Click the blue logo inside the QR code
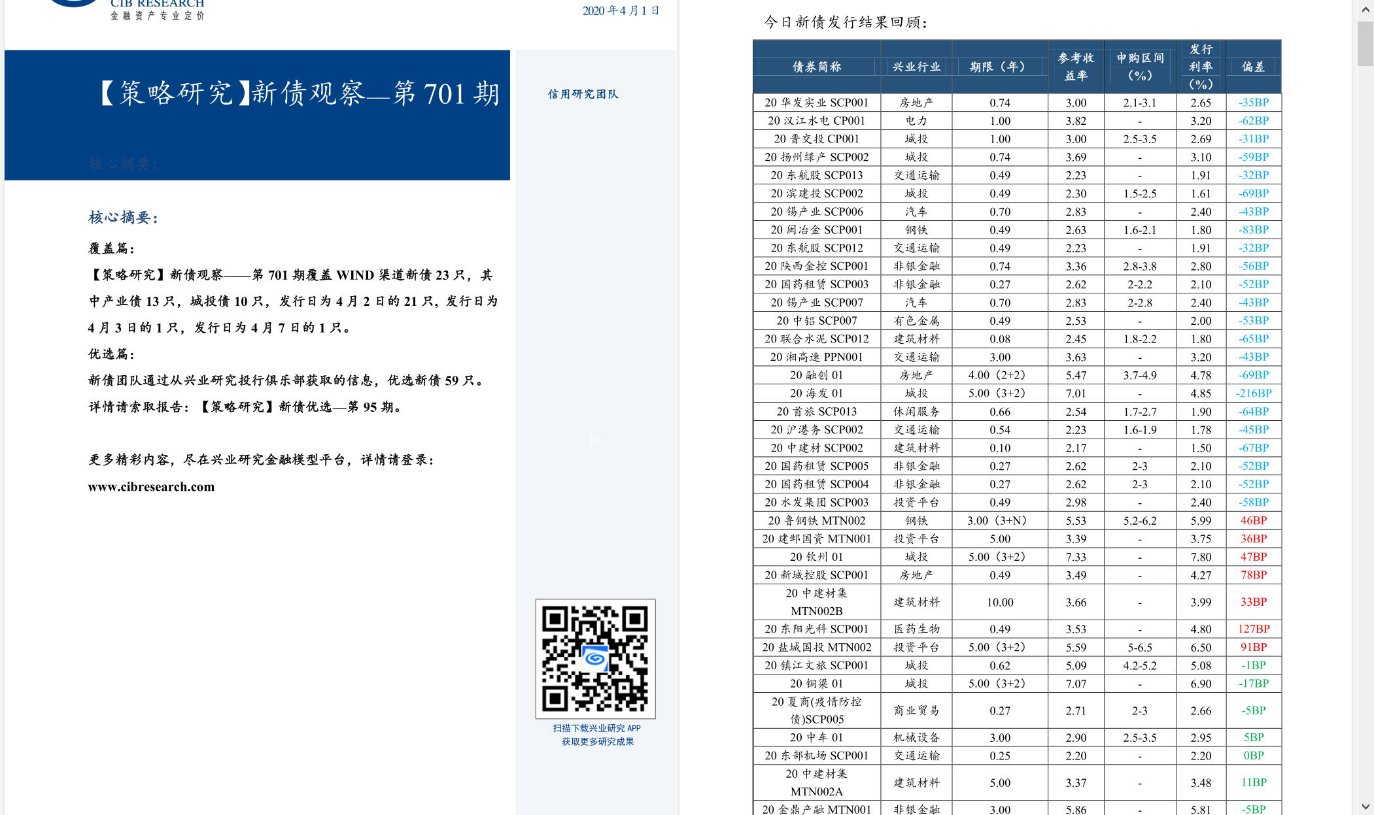This screenshot has width=1374, height=815. 595,658
